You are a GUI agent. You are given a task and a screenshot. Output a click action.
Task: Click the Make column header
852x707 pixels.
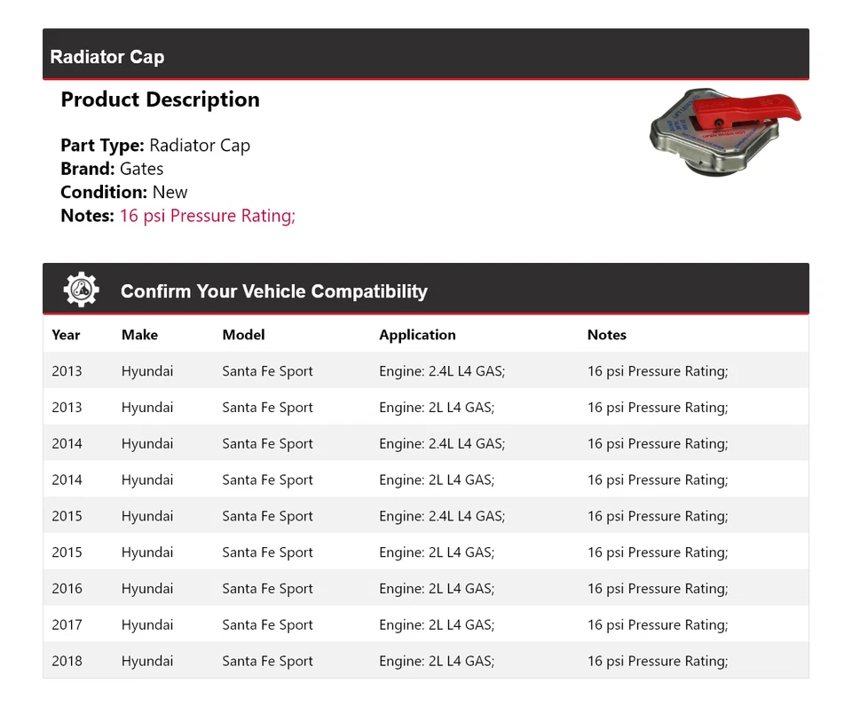click(x=139, y=335)
